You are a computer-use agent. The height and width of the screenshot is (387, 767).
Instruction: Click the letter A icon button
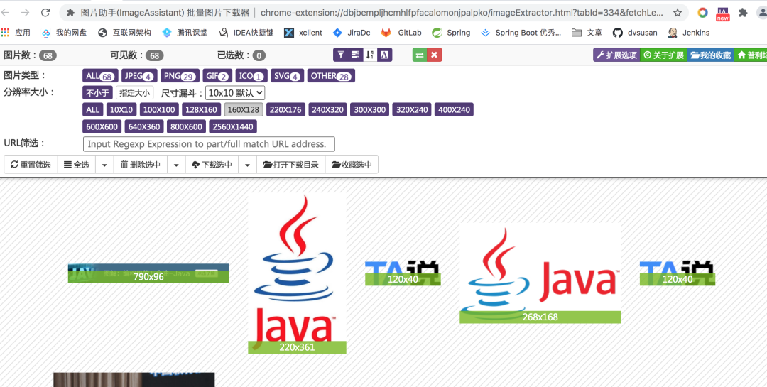[x=385, y=55]
